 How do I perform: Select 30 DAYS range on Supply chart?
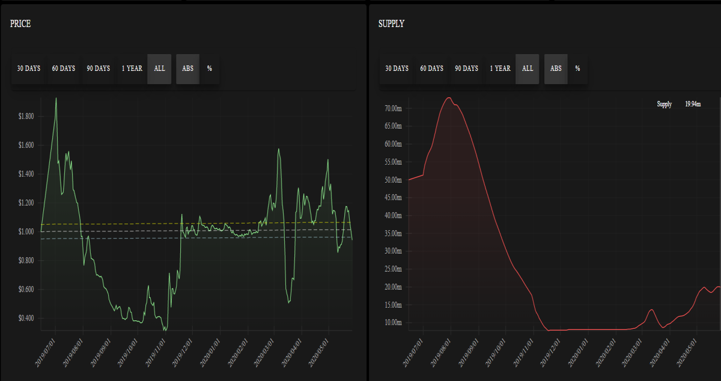[x=397, y=69]
